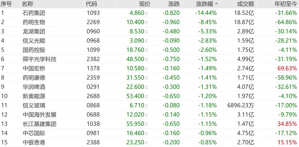Click the sort arrow beside 涨跌幅
This screenshot has width=299, height=147.
click(216, 4)
